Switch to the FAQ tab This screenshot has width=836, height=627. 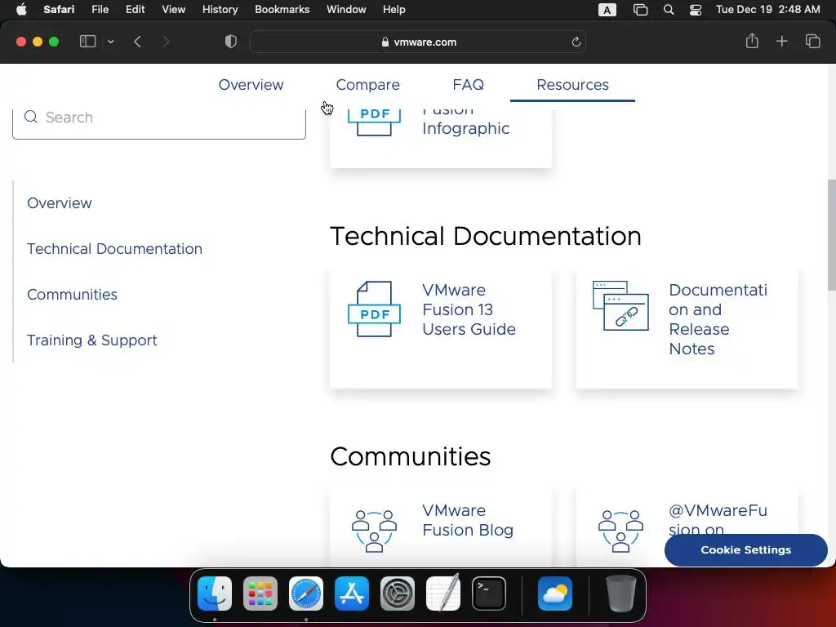tap(468, 85)
